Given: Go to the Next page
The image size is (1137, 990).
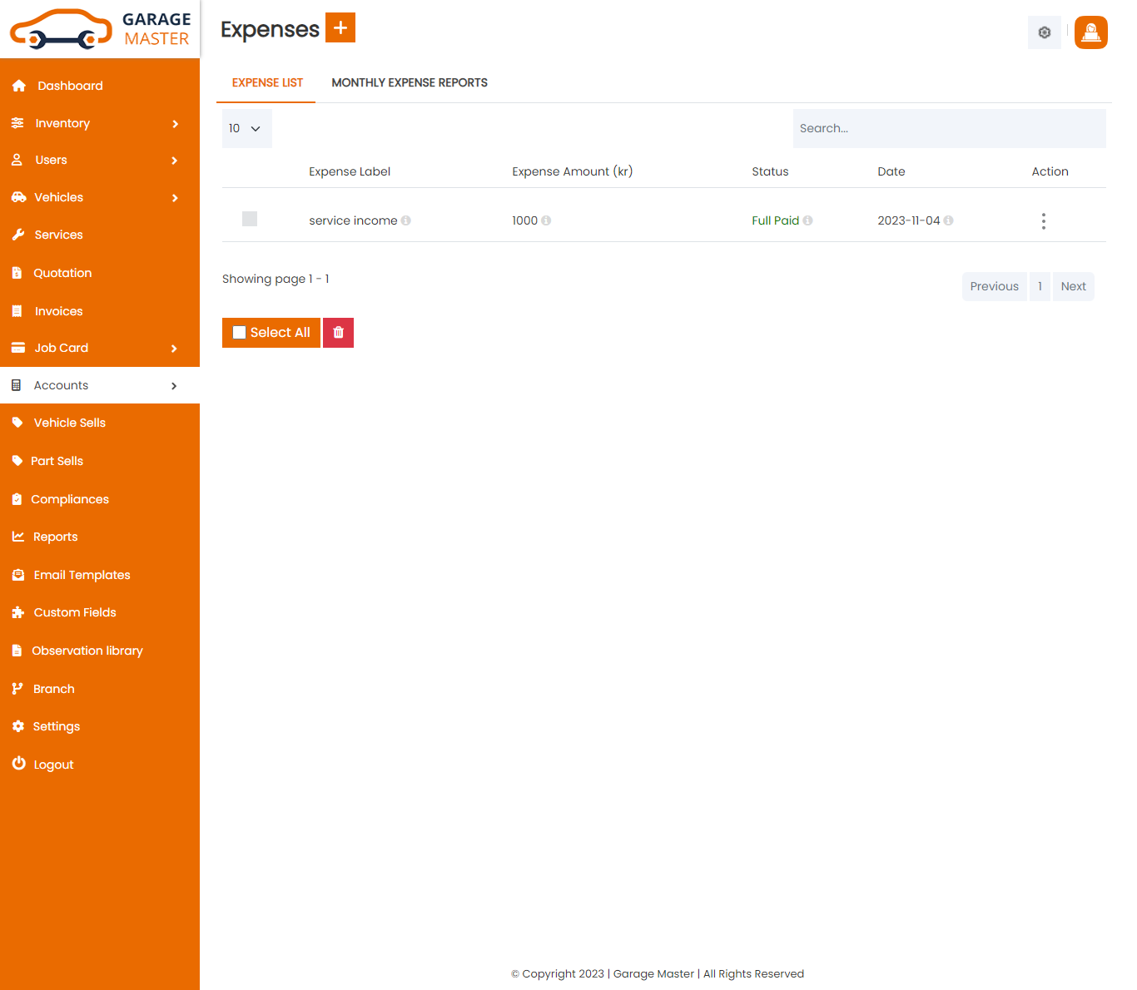Looking at the screenshot, I should pyautogui.click(x=1073, y=286).
